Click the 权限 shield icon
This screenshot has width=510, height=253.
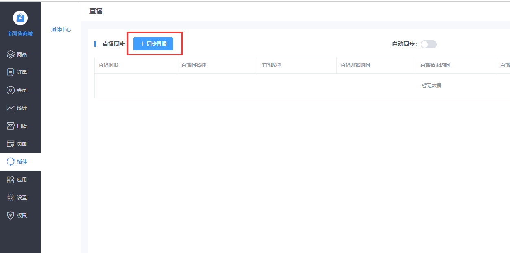11,215
